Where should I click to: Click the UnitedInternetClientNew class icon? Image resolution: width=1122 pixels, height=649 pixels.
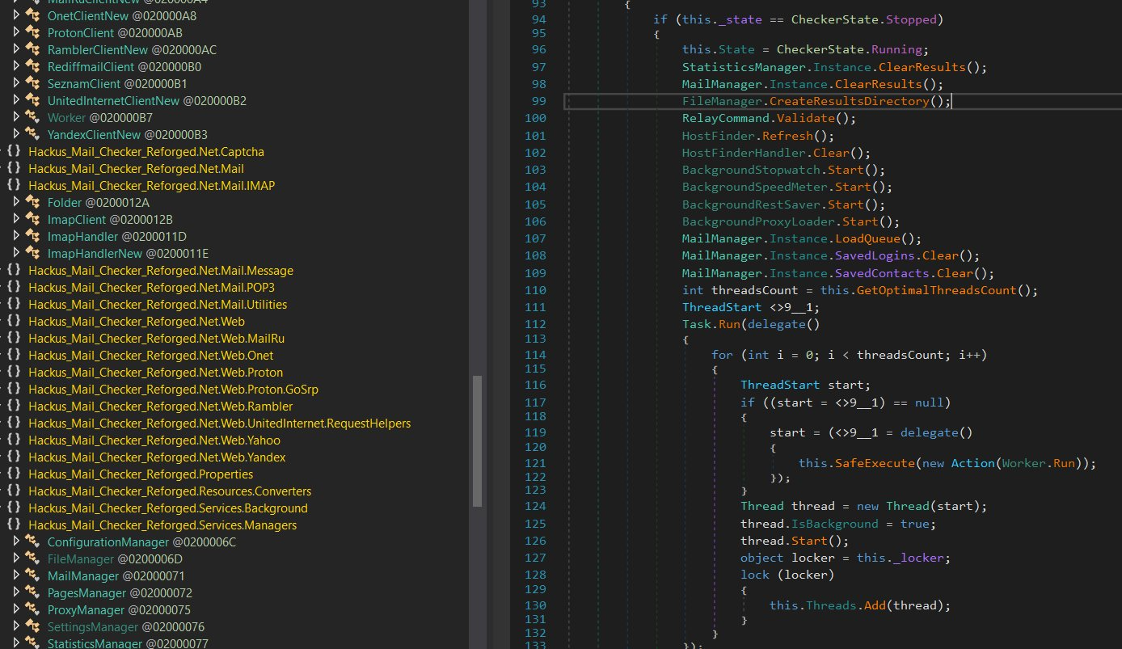[33, 101]
